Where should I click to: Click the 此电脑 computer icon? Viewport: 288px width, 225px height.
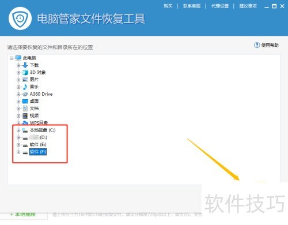18,58
